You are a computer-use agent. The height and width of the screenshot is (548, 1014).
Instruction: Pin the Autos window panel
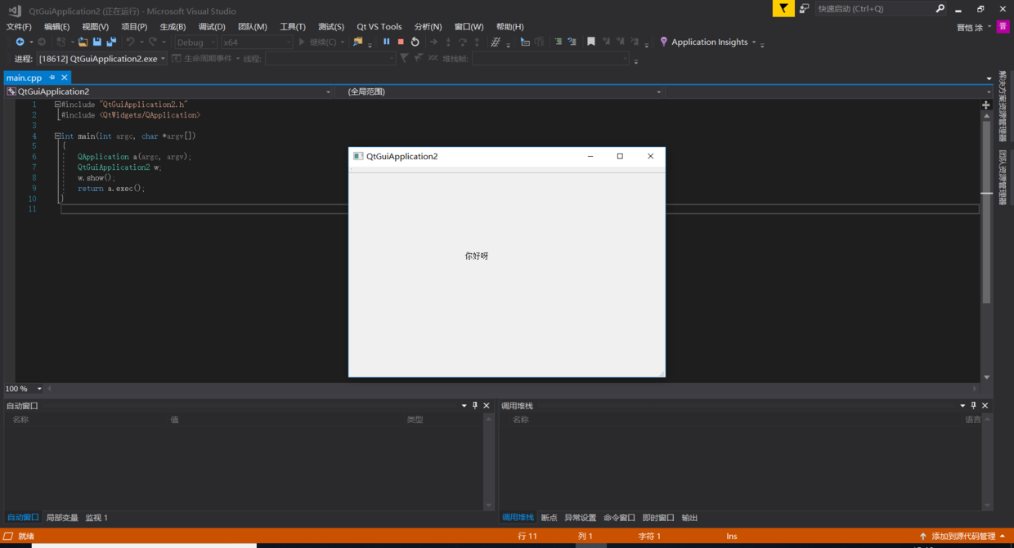click(475, 405)
